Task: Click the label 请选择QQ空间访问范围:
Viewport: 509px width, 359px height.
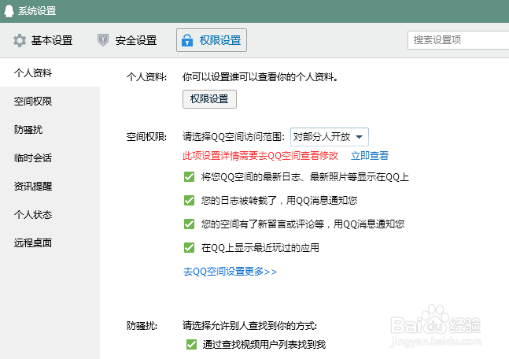Action: click(x=234, y=137)
